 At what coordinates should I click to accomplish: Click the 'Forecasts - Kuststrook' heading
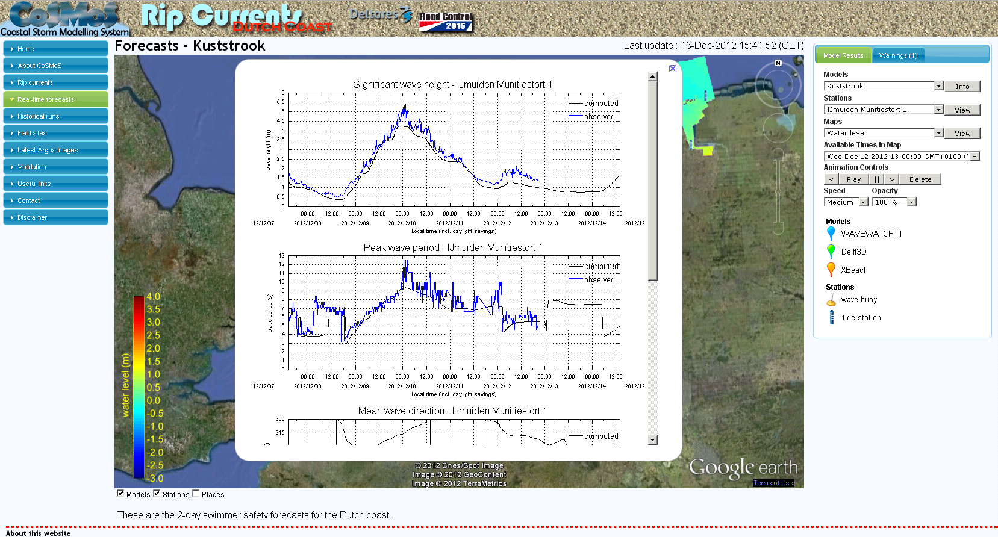190,46
